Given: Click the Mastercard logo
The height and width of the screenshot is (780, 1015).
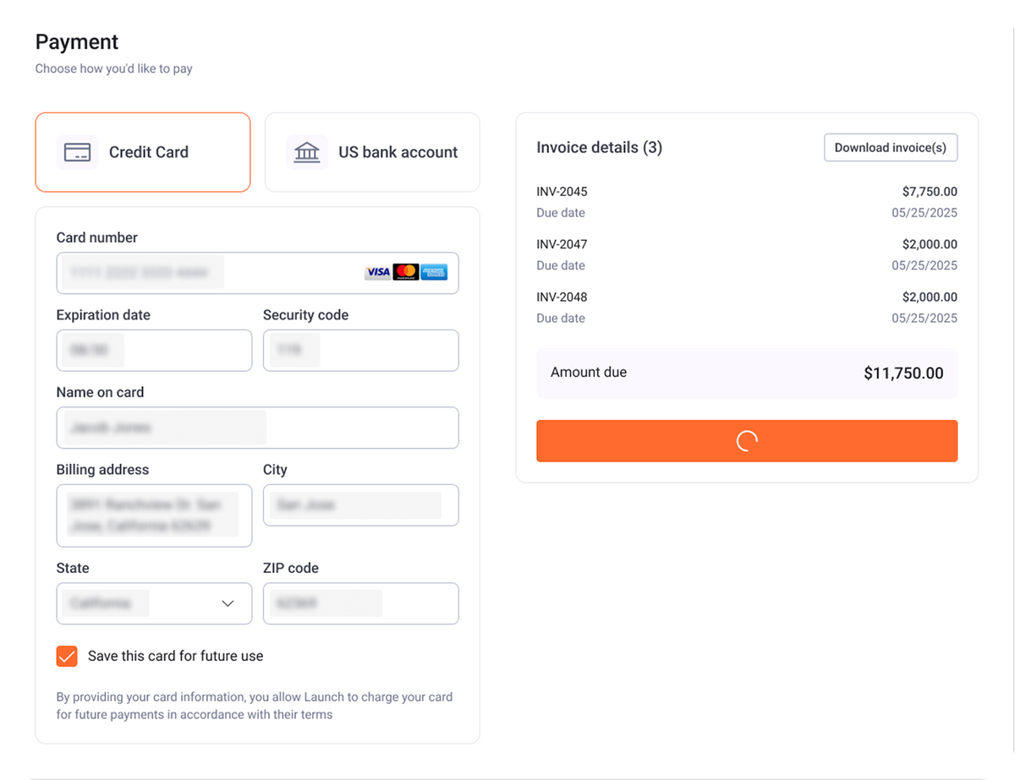Looking at the screenshot, I should tap(406, 272).
